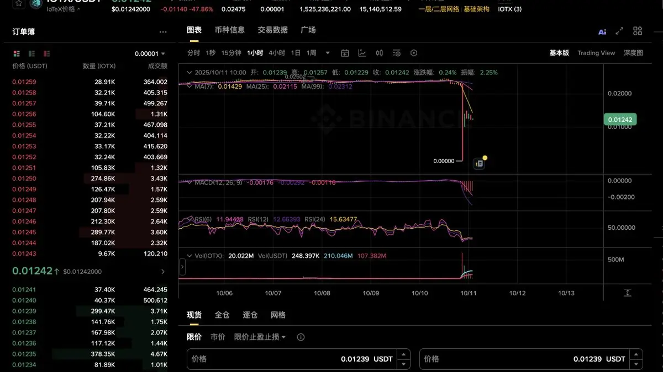This screenshot has height=372, width=663.
Task: Open the candlestick chart type icon
Action: (x=379, y=53)
